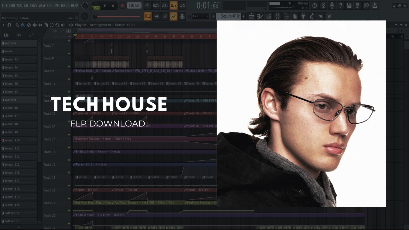Open the EDIT menu
This screenshot has height=230, width=409.
click(12, 5)
